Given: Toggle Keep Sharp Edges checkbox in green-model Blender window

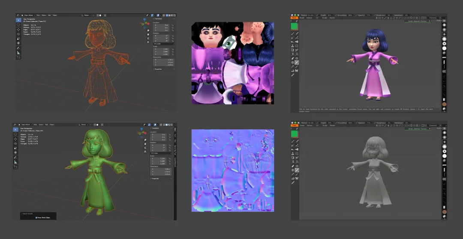Looking at the screenshot, I should tap(36, 218).
